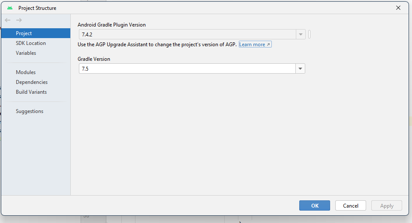Viewport: 412px width, 223px height.
Task: Select the Project section in sidebar
Action: tap(24, 33)
